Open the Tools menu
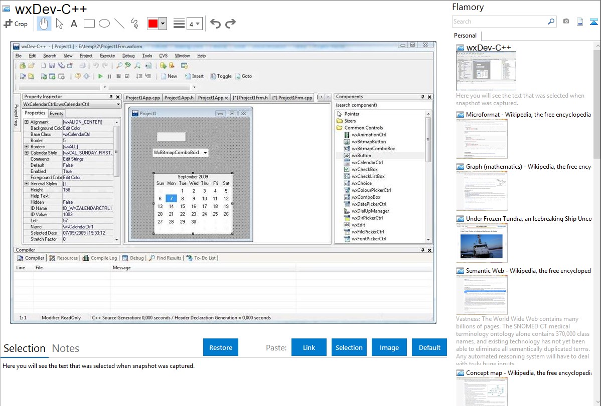This screenshot has width=601, height=406. click(147, 56)
